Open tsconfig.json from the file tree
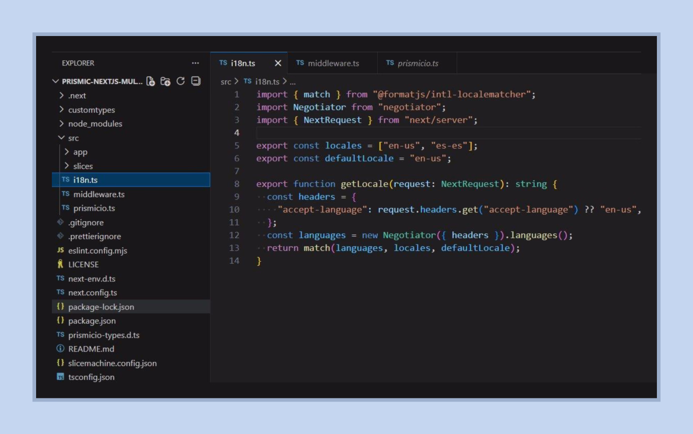 [91, 377]
